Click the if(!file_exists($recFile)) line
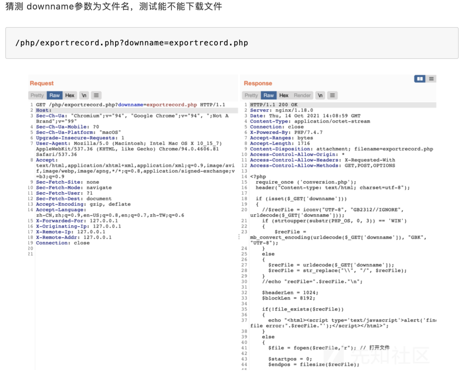 (x=303, y=310)
